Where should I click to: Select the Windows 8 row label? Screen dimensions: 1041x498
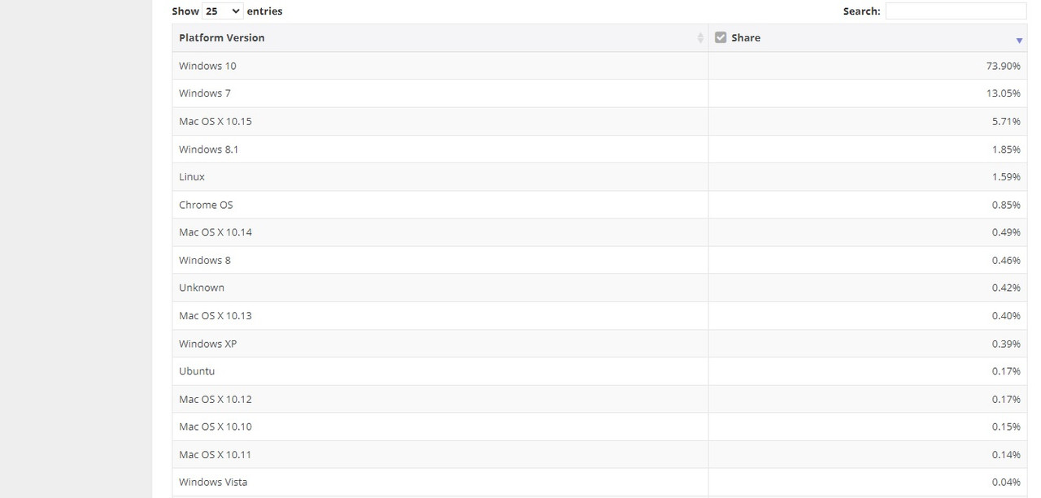pos(205,261)
